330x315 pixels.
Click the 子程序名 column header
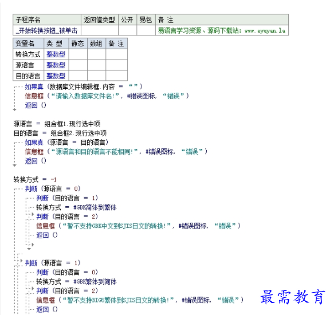point(47,20)
